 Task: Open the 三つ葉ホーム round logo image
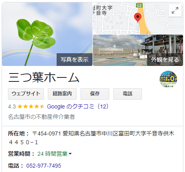pyautogui.click(x=168, y=79)
